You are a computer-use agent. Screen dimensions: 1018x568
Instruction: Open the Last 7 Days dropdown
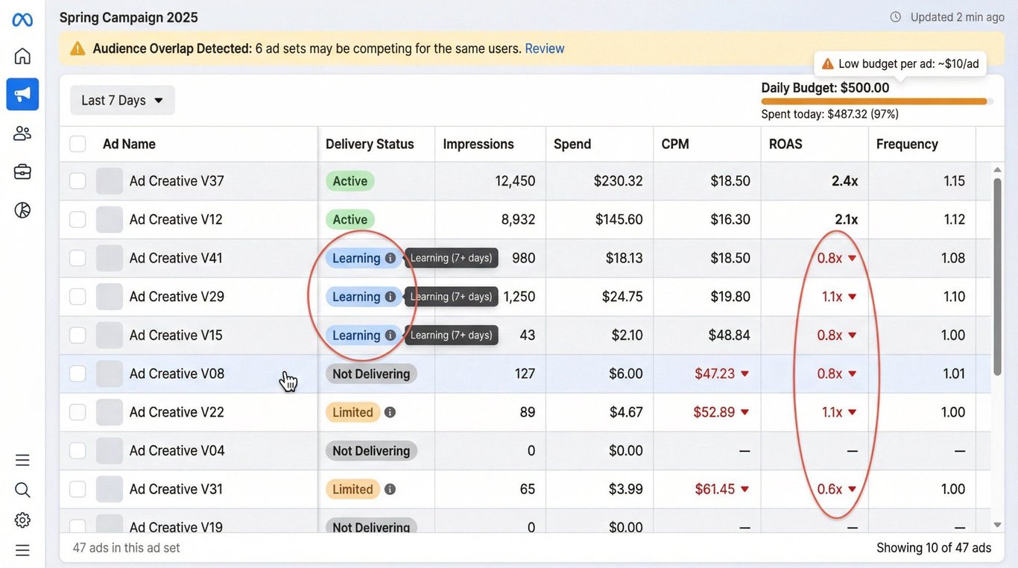click(122, 100)
